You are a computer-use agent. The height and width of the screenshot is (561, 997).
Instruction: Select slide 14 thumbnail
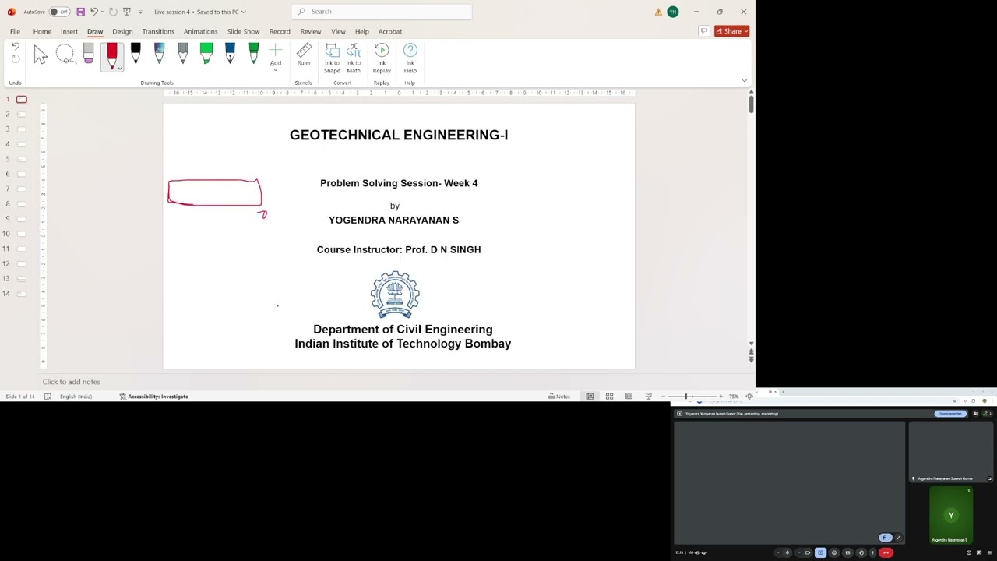pyautogui.click(x=22, y=293)
